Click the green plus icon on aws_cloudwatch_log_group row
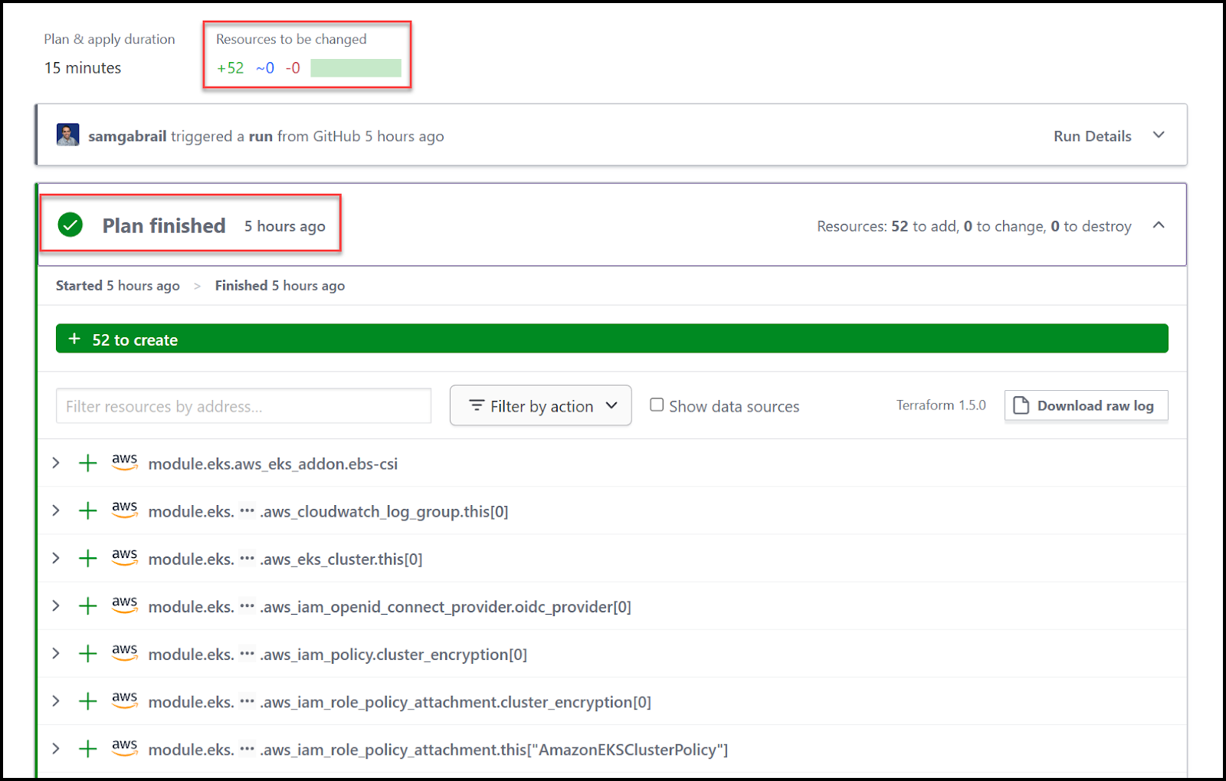This screenshot has height=781, width=1226. [x=88, y=510]
